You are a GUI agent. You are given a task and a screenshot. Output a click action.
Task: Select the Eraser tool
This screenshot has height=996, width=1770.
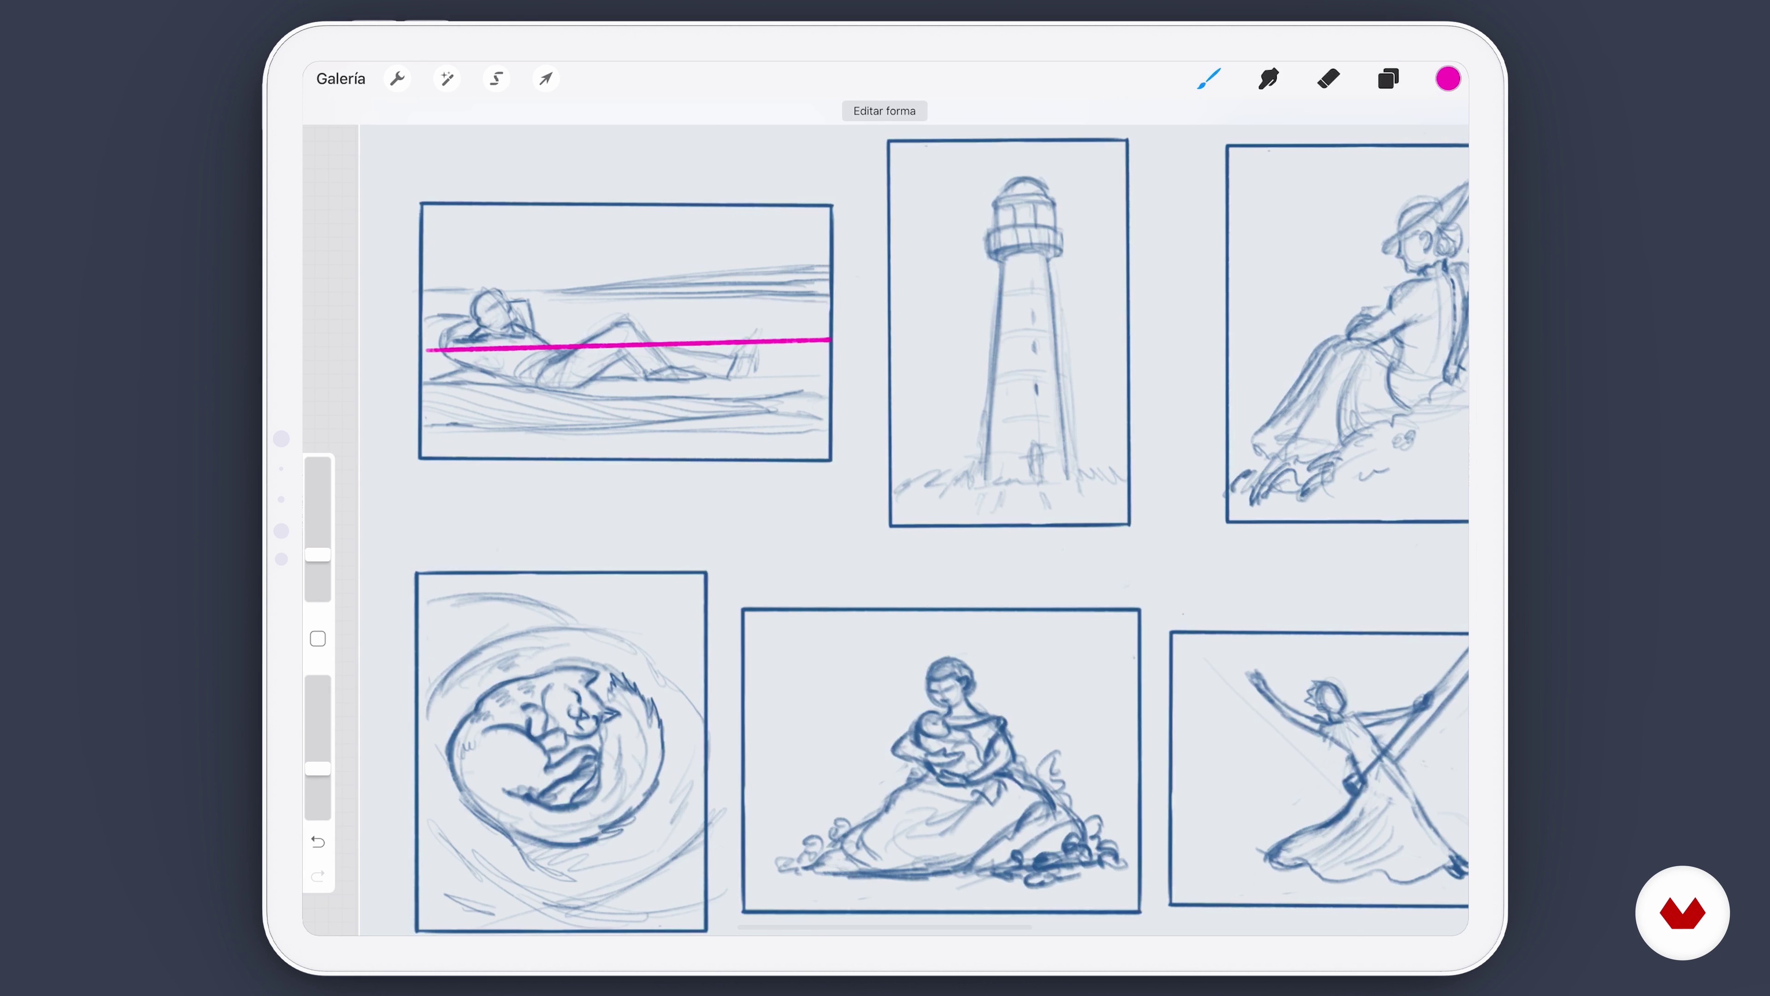coord(1328,78)
